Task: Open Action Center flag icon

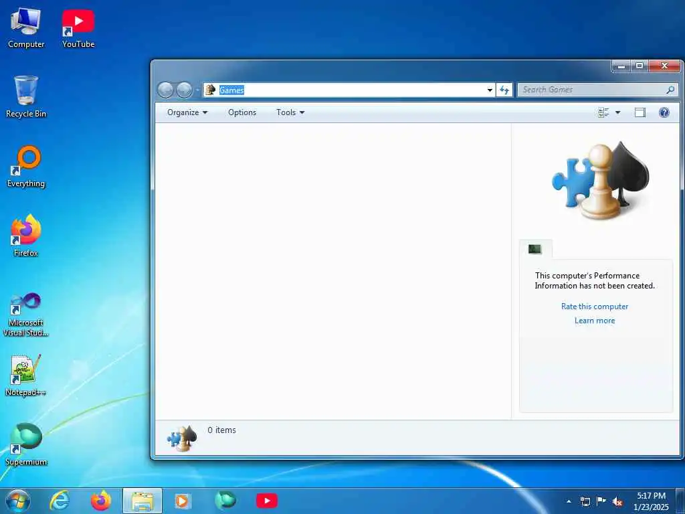Action: [601, 501]
